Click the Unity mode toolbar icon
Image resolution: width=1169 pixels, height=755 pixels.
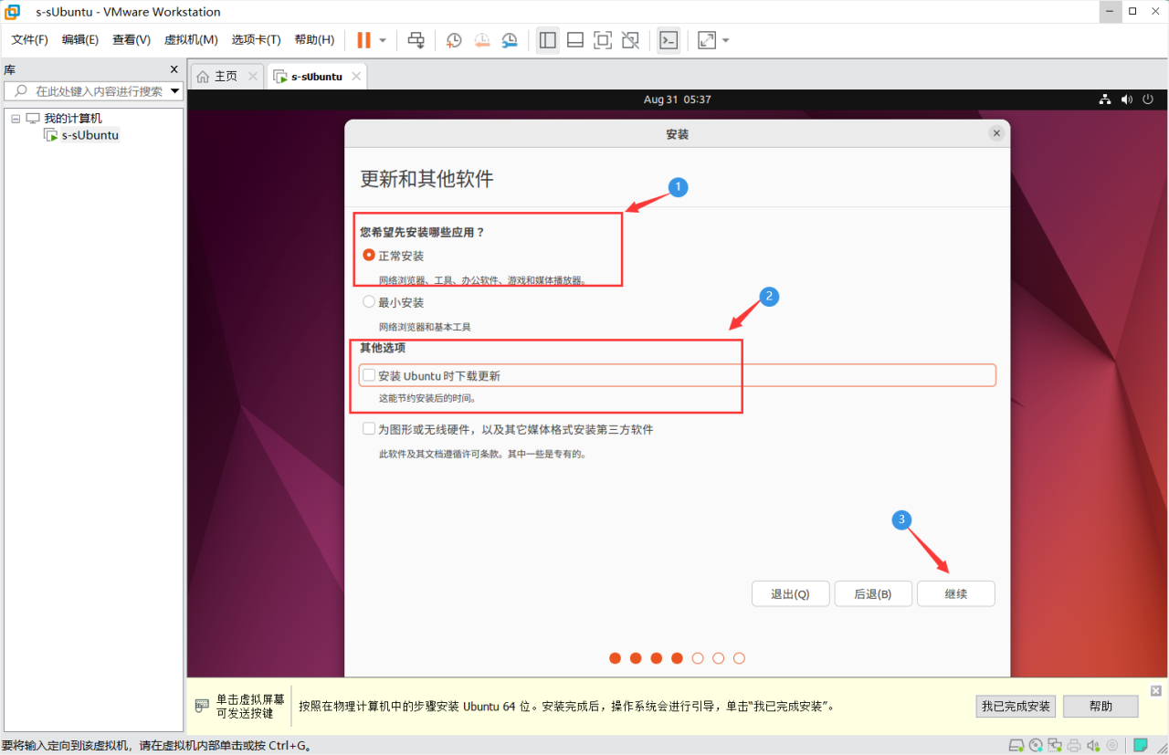pos(630,40)
